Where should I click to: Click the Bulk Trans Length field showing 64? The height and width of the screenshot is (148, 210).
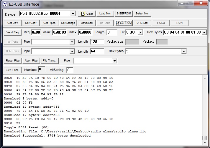pyautogui.click(x=97, y=51)
